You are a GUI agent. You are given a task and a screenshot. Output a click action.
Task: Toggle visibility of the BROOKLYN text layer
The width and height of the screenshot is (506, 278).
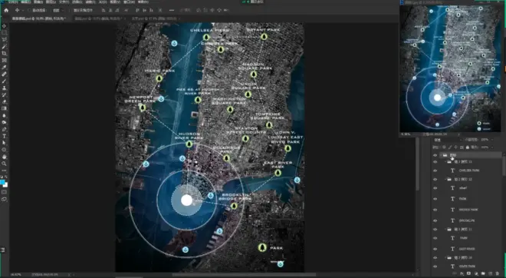[x=435, y=220]
